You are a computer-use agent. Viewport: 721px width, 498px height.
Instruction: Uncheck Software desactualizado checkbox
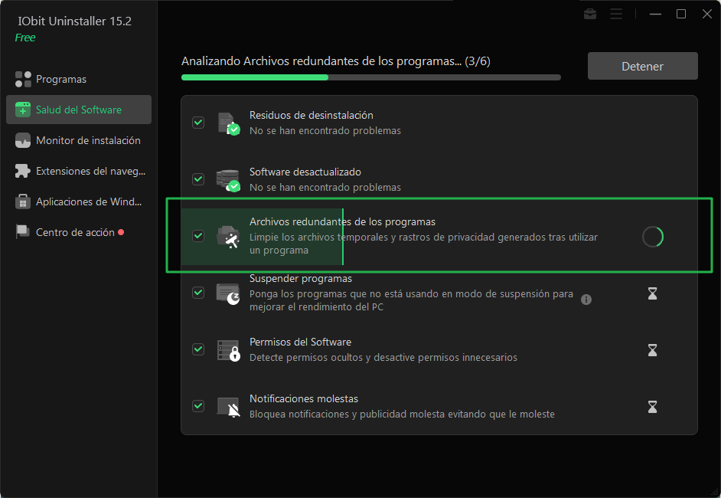198,179
